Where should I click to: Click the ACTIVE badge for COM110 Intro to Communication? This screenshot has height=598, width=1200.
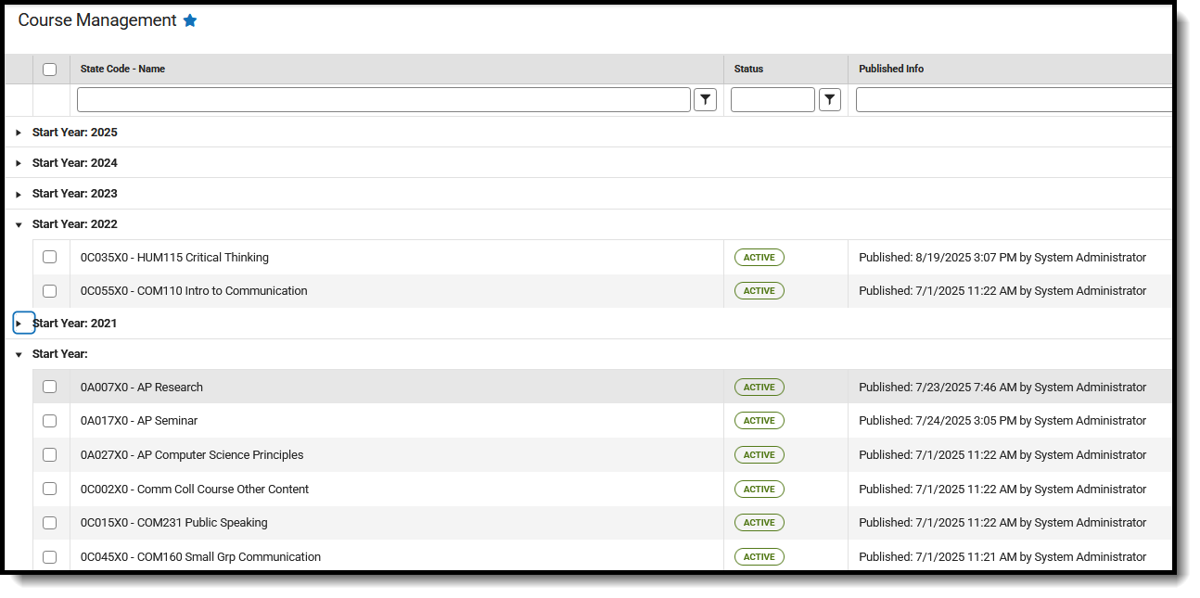point(759,290)
